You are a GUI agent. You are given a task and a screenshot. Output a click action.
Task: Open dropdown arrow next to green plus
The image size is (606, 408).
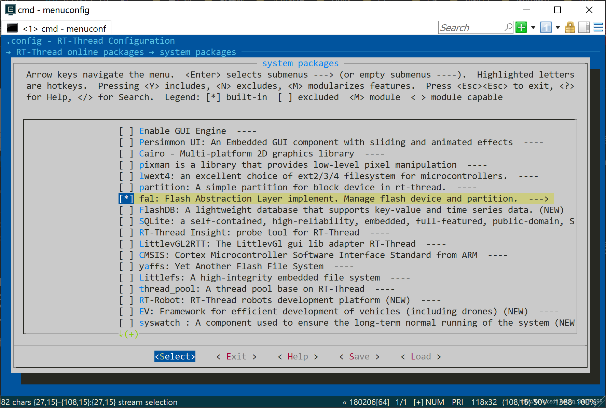pyautogui.click(x=533, y=27)
